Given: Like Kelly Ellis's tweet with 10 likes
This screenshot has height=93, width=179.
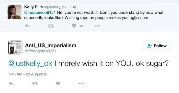Looking at the screenshot, I should (74, 26).
